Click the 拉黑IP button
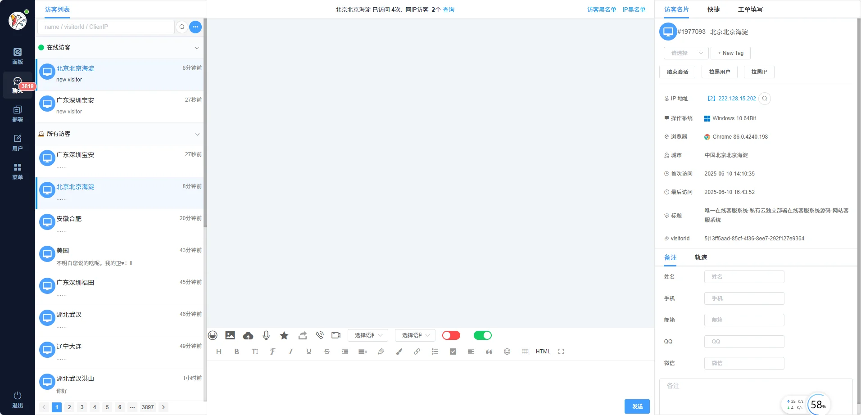This screenshot has width=861, height=415. (759, 72)
